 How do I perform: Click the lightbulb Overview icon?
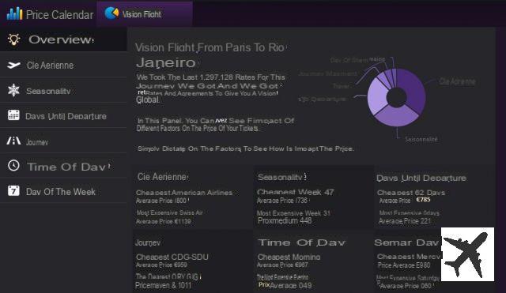point(14,39)
